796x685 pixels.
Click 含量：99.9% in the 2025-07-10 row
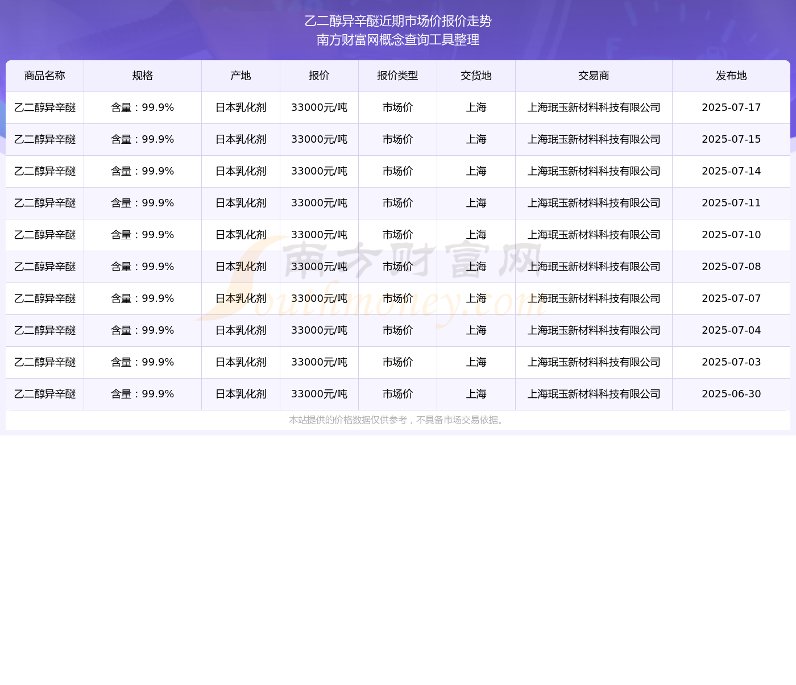coord(143,235)
